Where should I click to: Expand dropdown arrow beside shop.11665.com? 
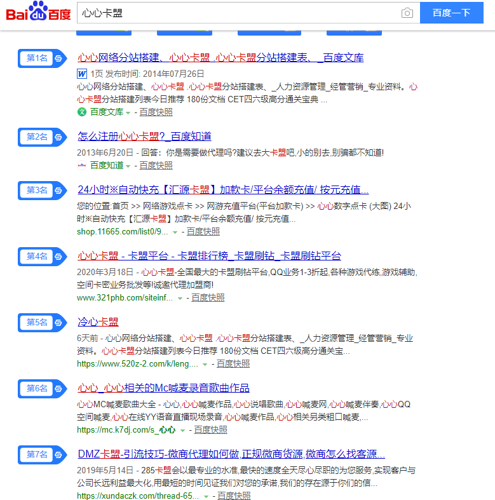coord(175,233)
